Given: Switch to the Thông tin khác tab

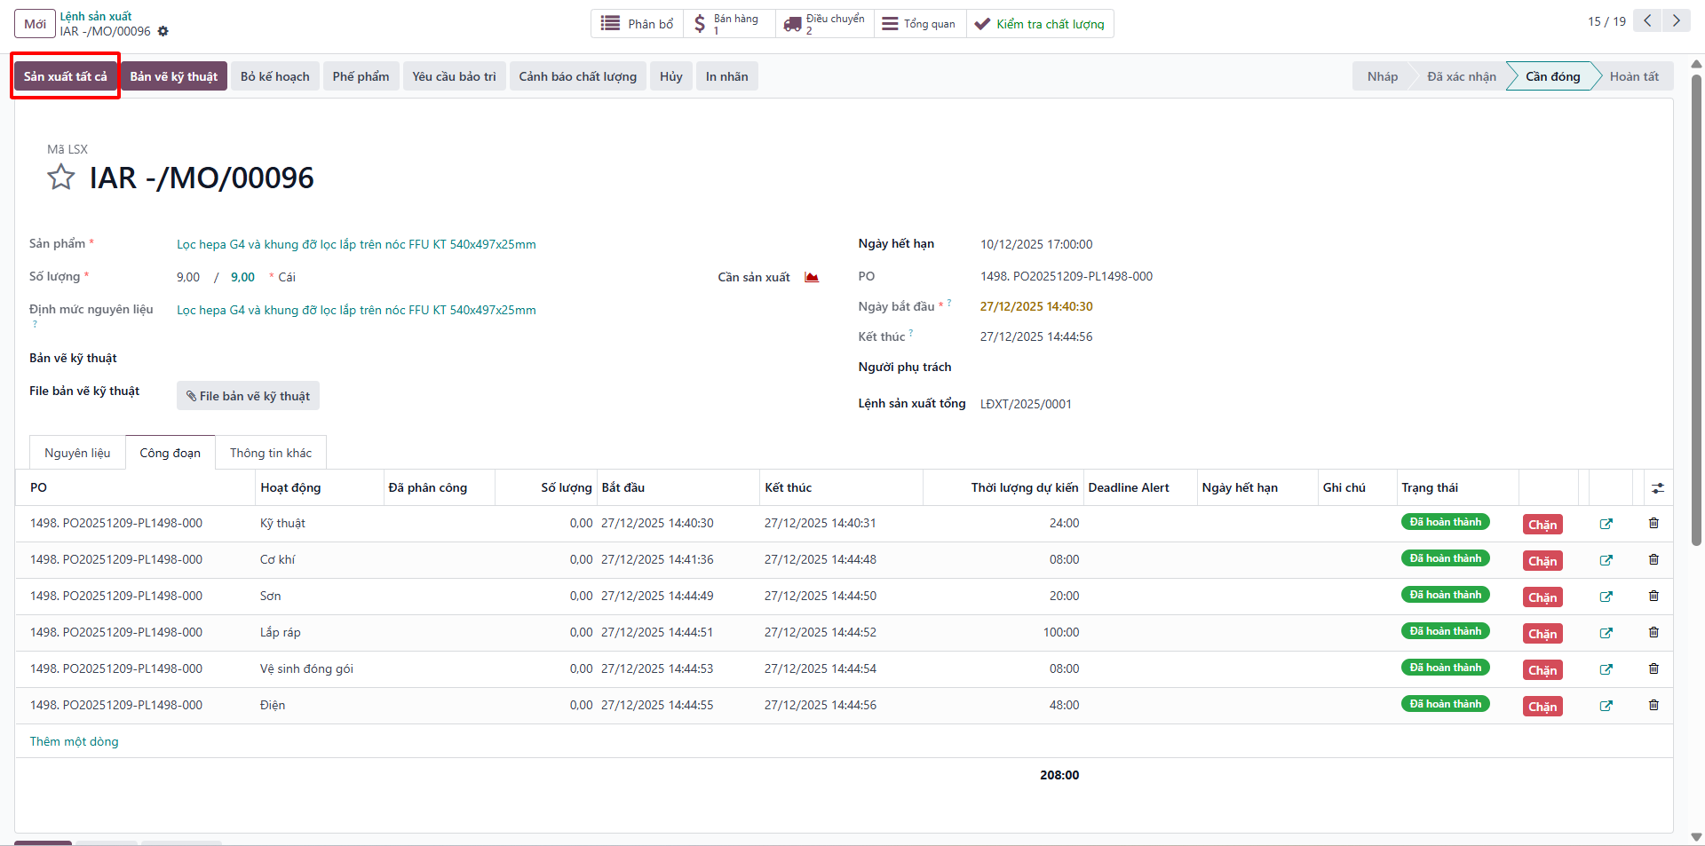Looking at the screenshot, I should pos(271,453).
